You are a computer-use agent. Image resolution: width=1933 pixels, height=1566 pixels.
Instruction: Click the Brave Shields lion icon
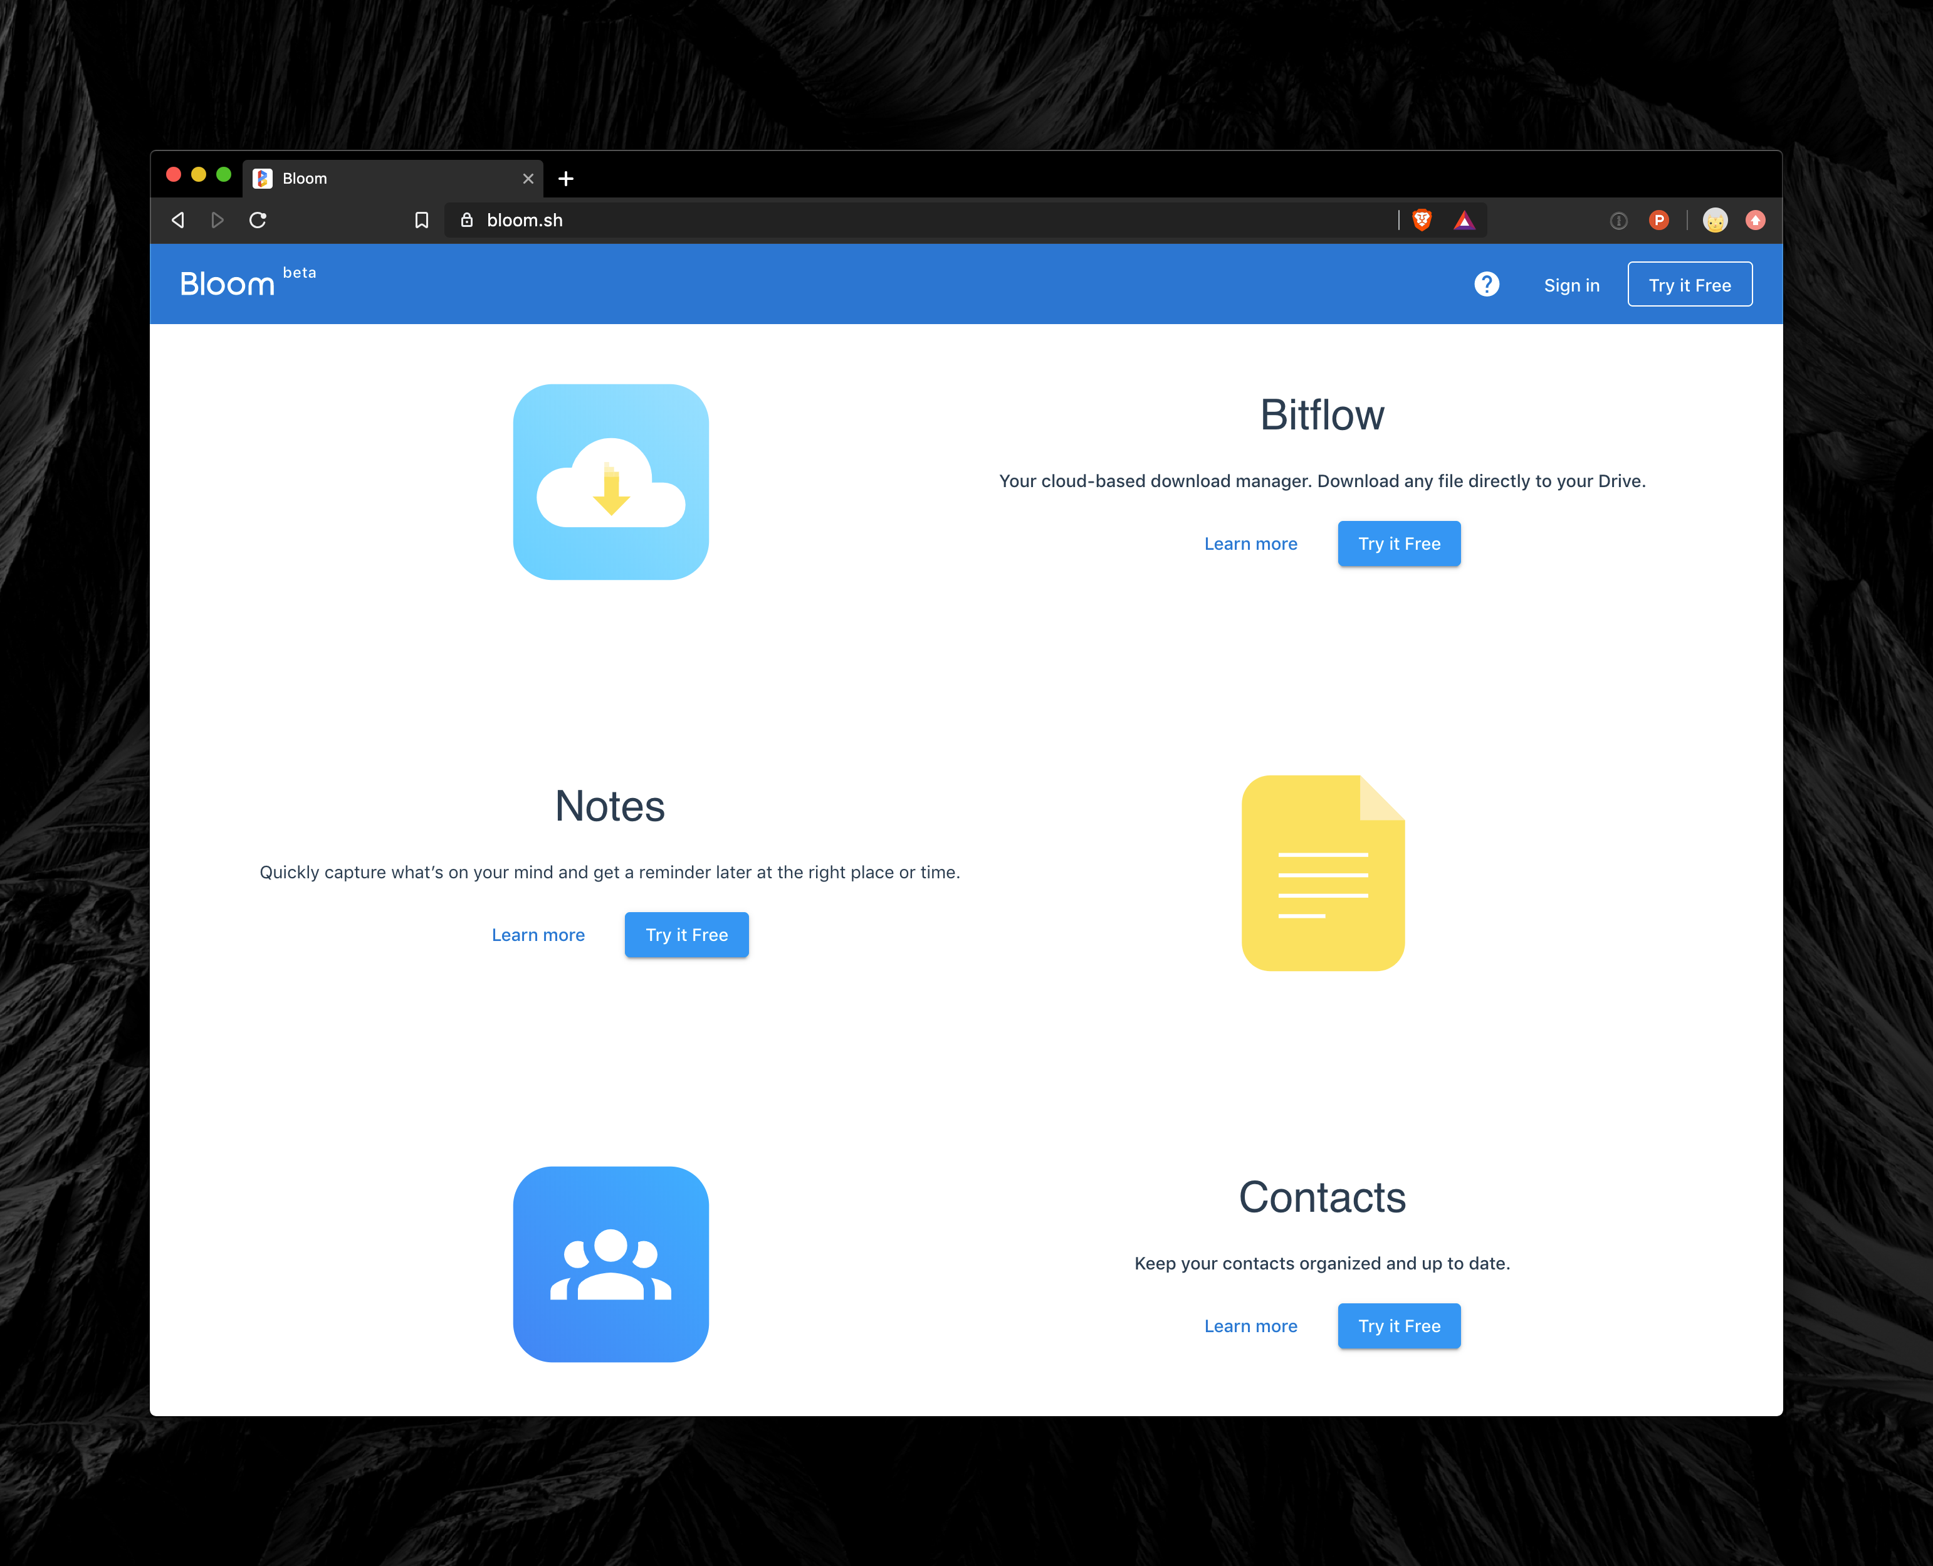(1422, 220)
